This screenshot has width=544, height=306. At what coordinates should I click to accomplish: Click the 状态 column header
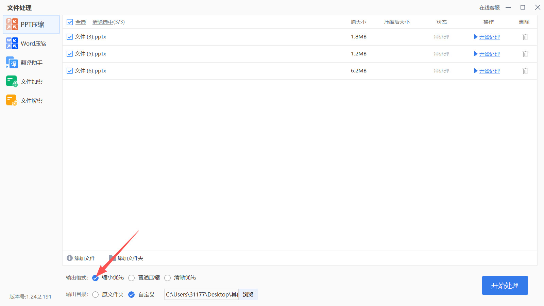(442, 22)
